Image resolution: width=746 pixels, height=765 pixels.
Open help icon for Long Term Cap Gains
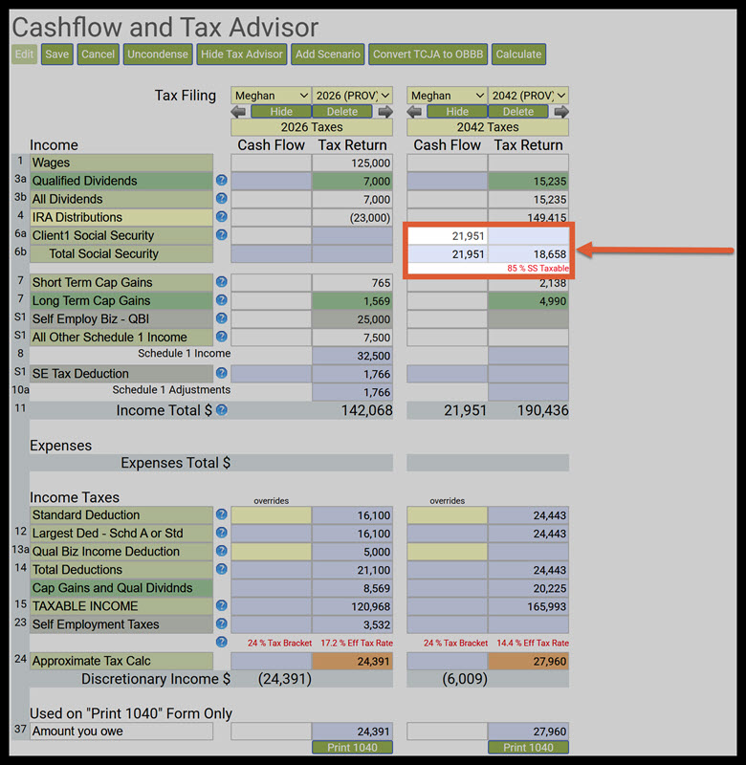[x=222, y=300]
